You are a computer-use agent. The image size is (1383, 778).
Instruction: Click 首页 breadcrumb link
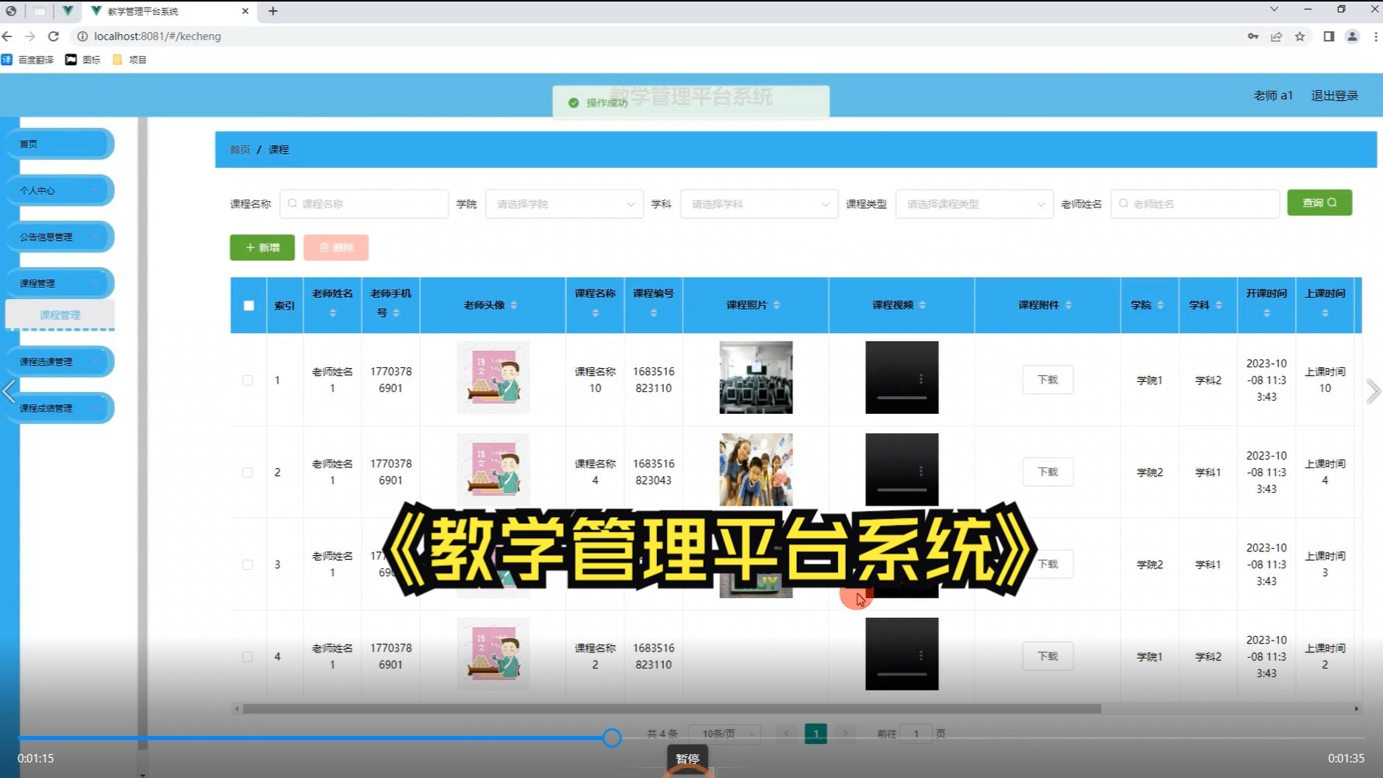(240, 150)
